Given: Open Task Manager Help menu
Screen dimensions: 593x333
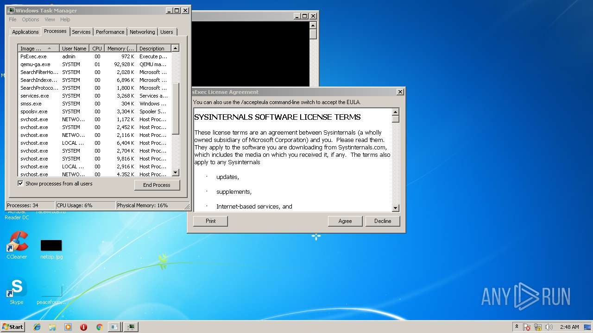Looking at the screenshot, I should click(65, 19).
